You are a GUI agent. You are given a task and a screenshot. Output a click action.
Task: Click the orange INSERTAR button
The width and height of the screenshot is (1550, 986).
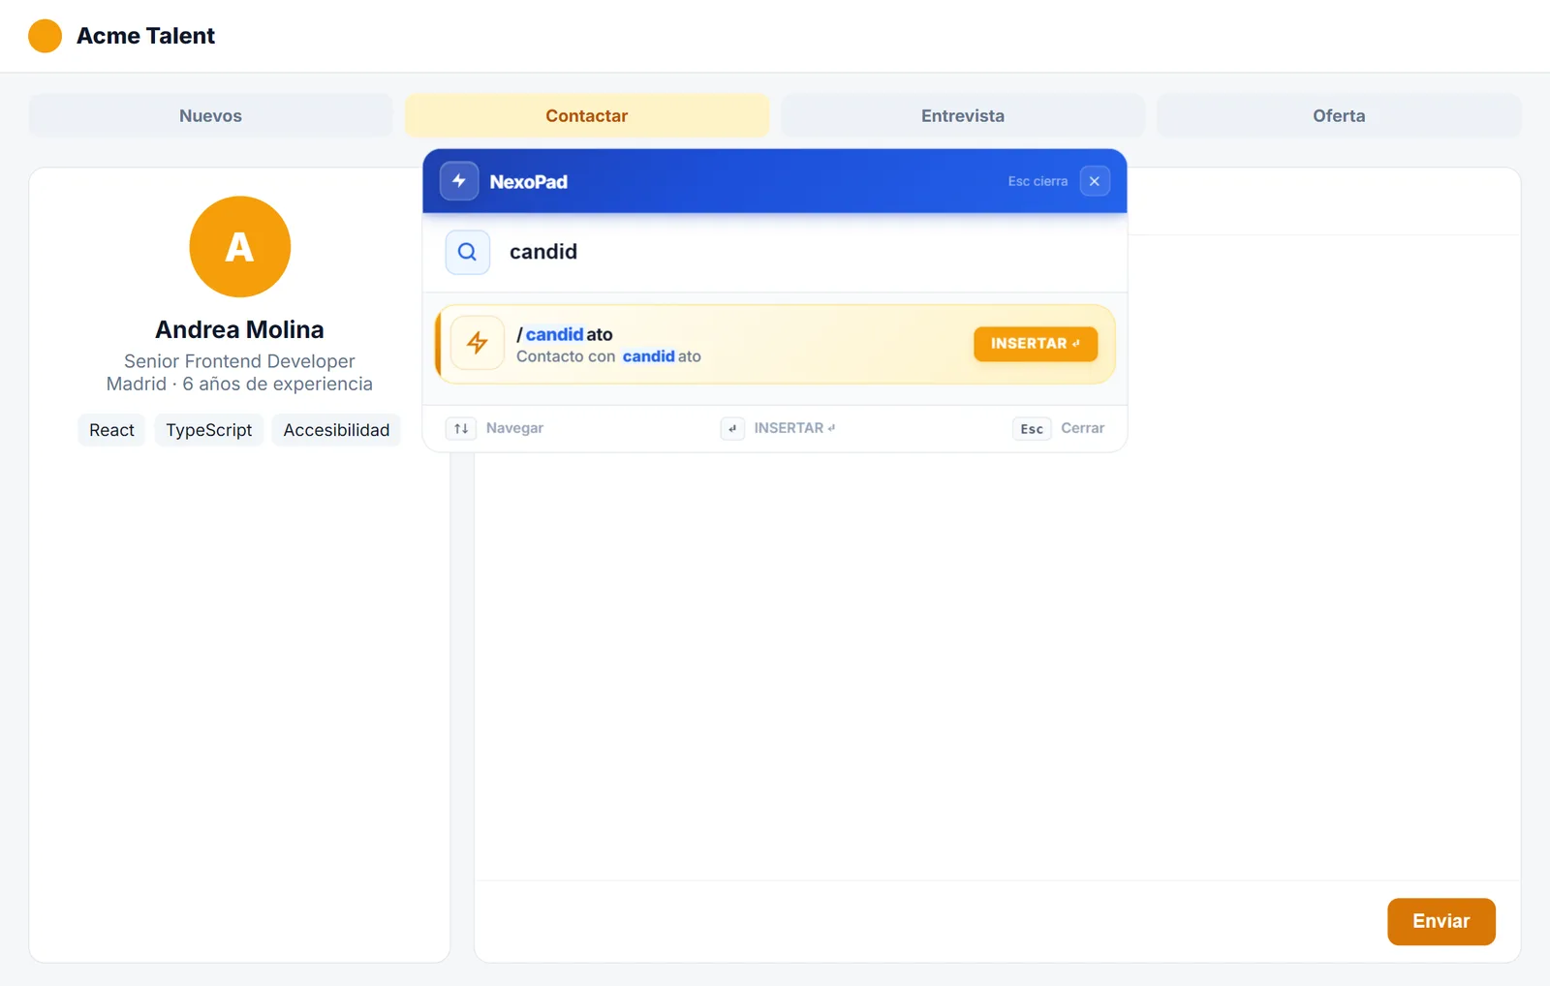tap(1036, 344)
